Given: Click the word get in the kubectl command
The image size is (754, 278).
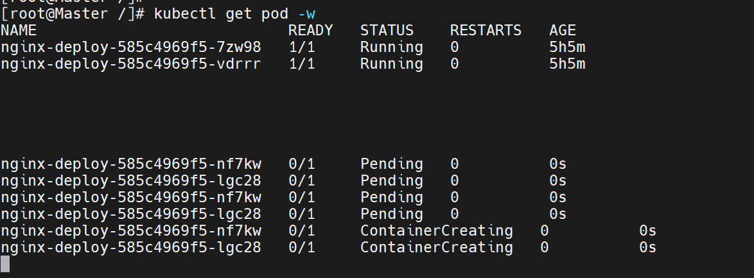Looking at the screenshot, I should pyautogui.click(x=239, y=14).
